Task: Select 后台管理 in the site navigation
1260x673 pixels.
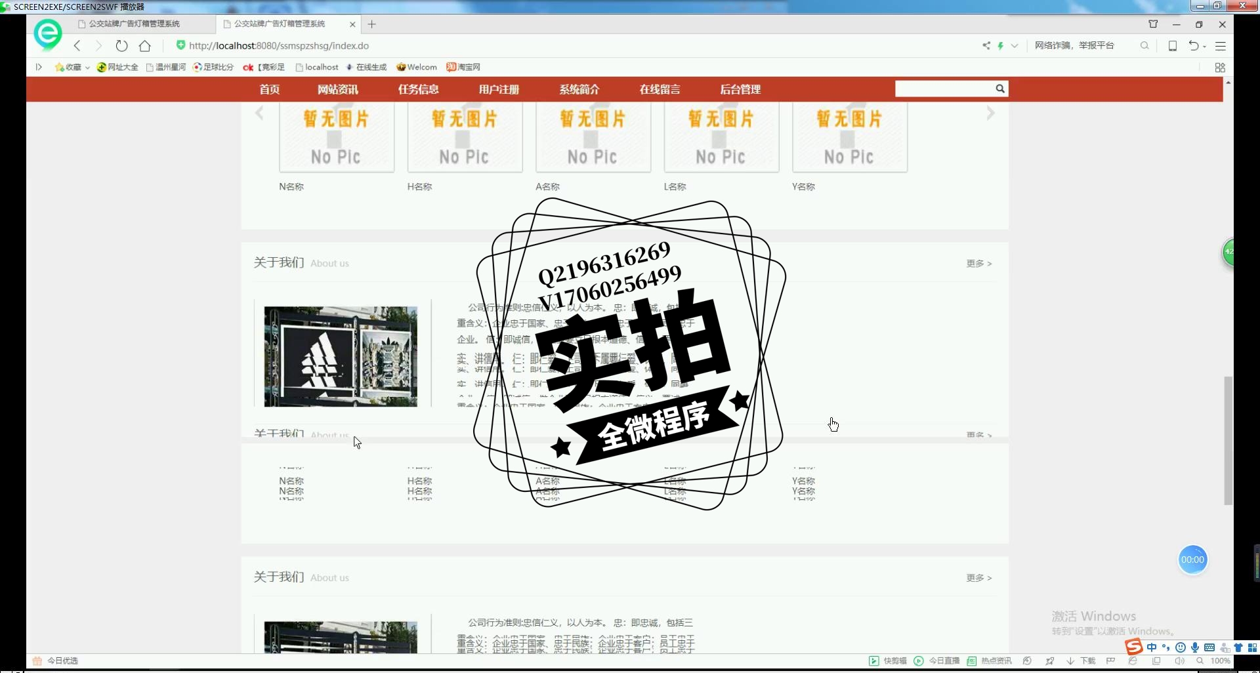Action: click(x=740, y=89)
